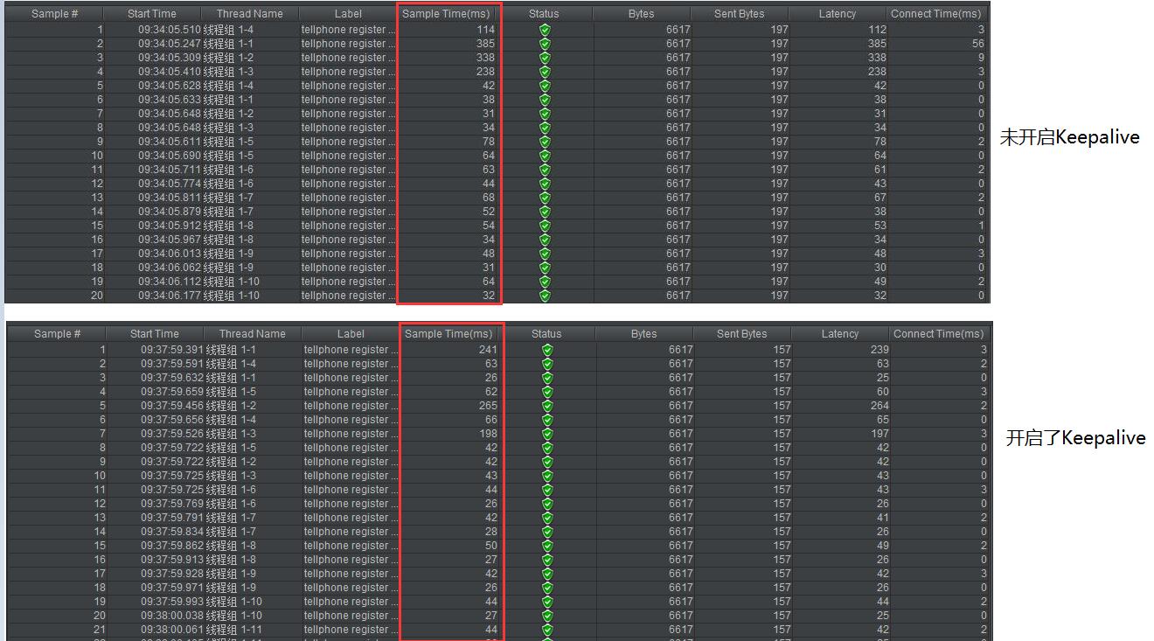Screen dimensions: 1154x641
Task: Click the success shield for sample 15 bottom table
Action: click(x=547, y=545)
